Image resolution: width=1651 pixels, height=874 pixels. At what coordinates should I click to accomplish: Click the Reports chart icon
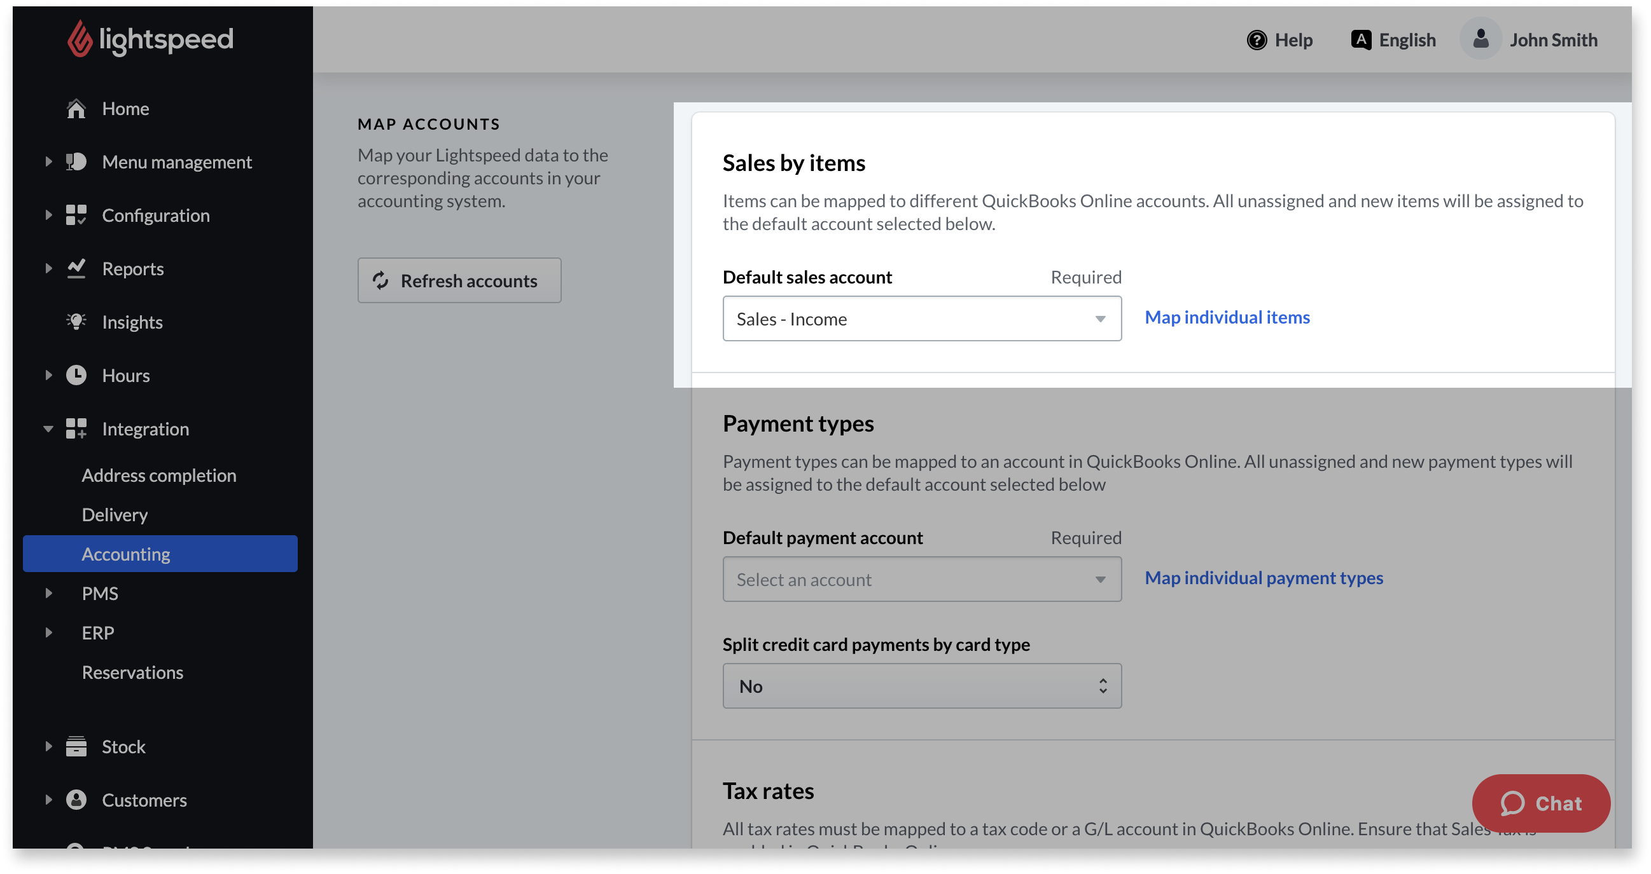point(76,268)
